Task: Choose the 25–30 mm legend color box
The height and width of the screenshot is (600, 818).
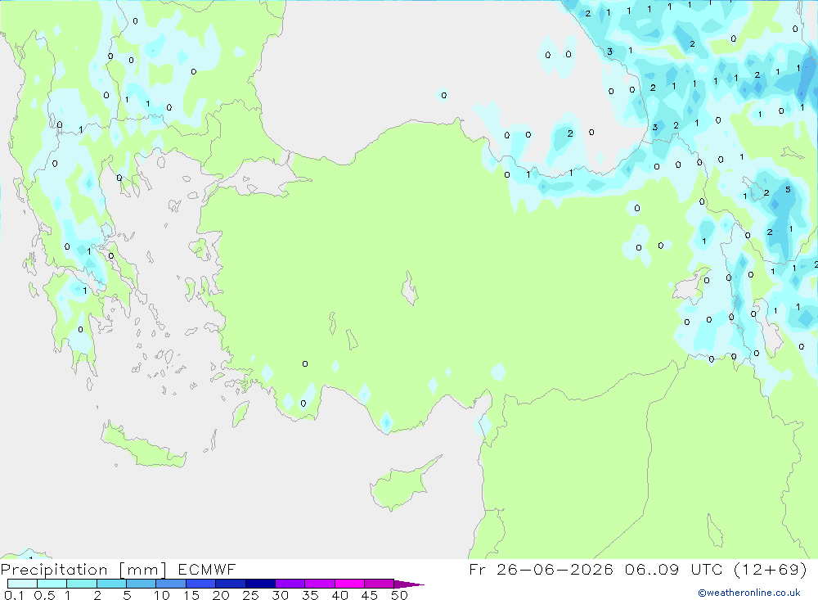Action: tap(260, 584)
